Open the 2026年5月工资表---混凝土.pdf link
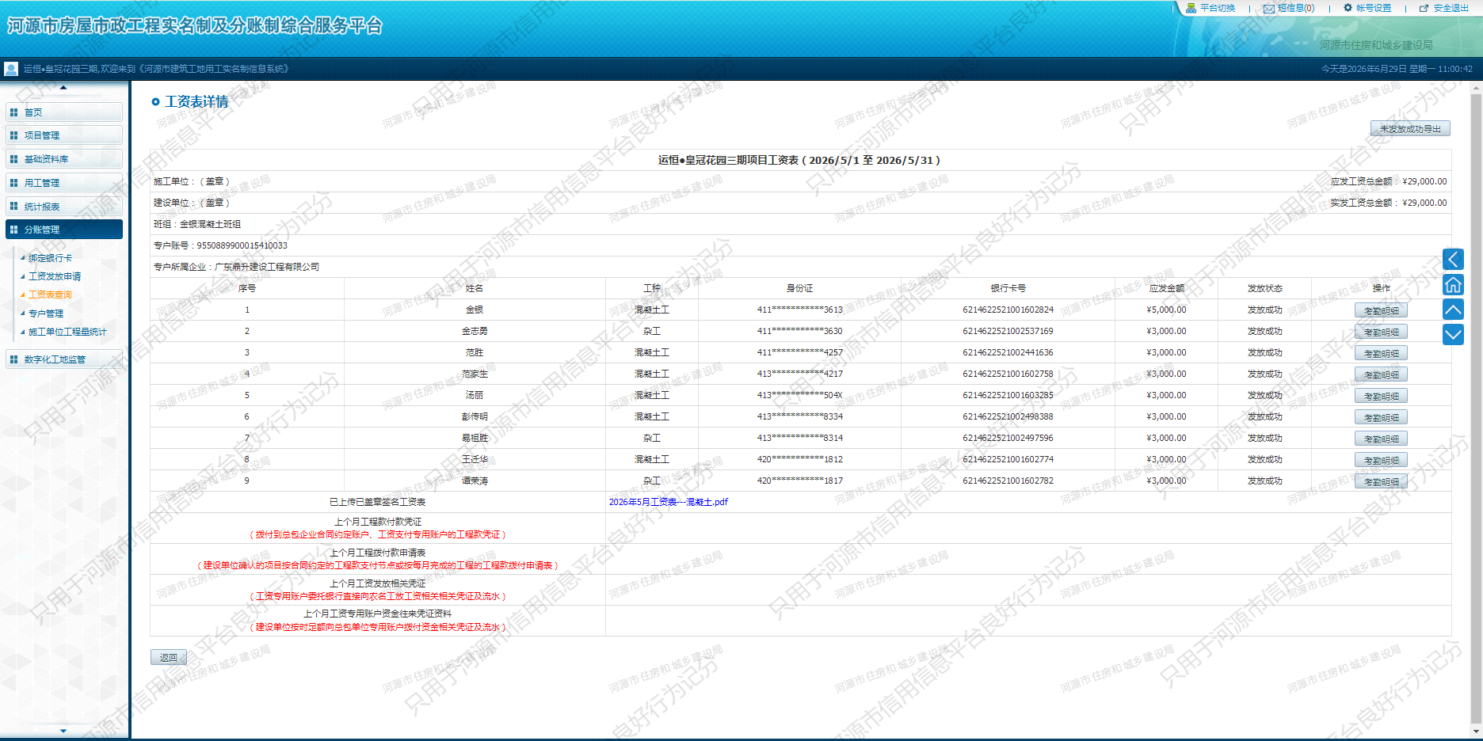Screen dimensions: 1483x741 668,502
